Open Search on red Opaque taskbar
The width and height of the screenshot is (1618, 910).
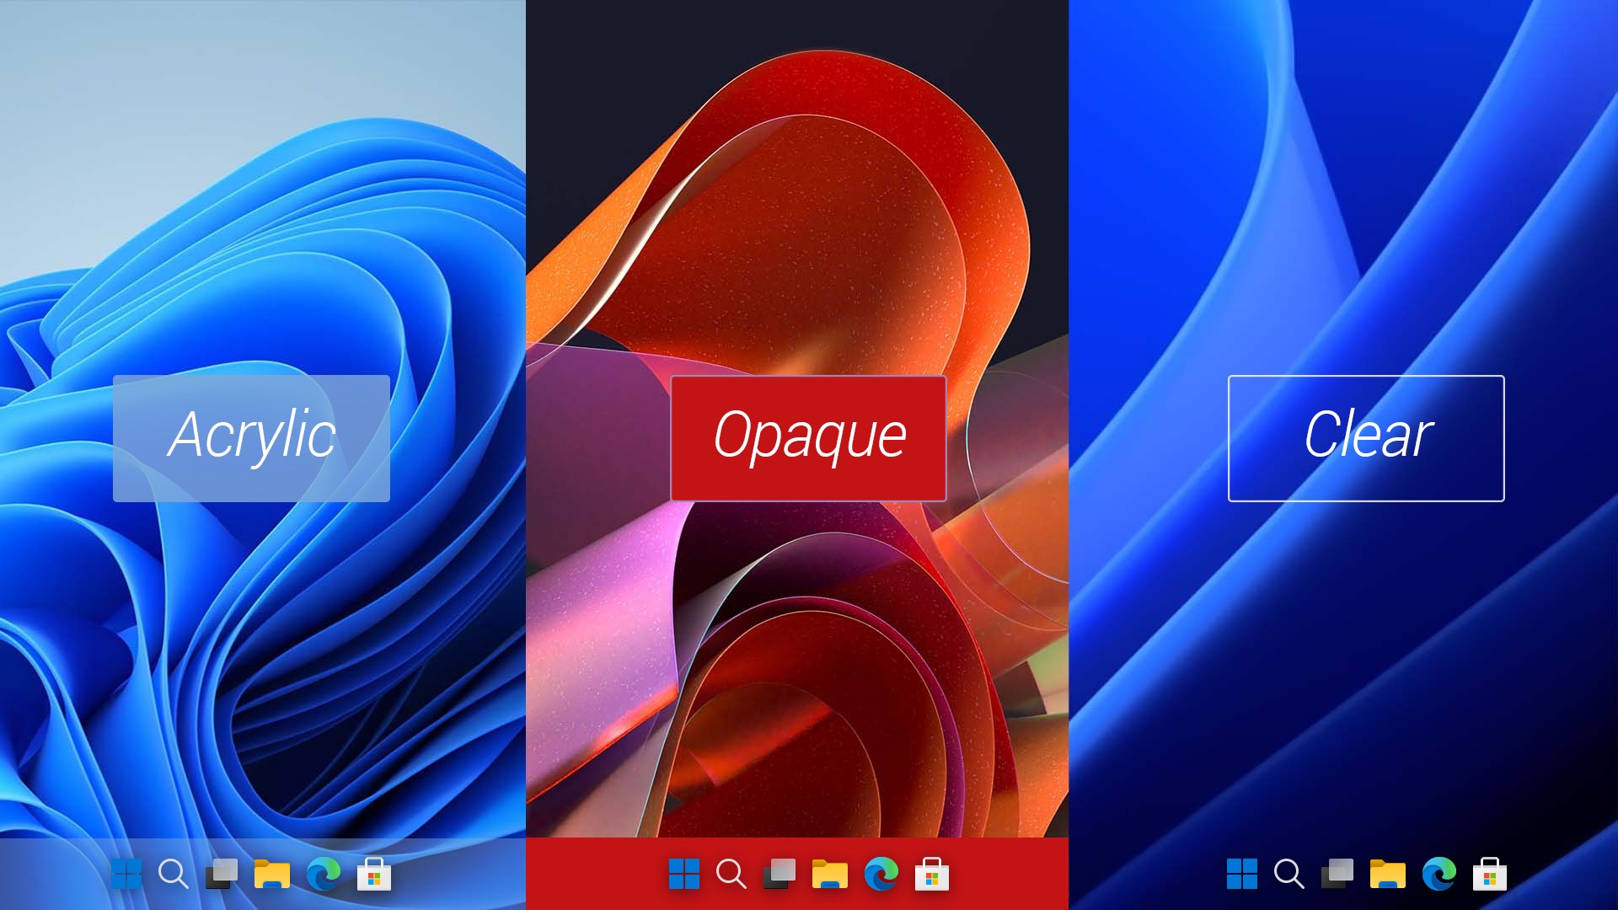pos(731,874)
